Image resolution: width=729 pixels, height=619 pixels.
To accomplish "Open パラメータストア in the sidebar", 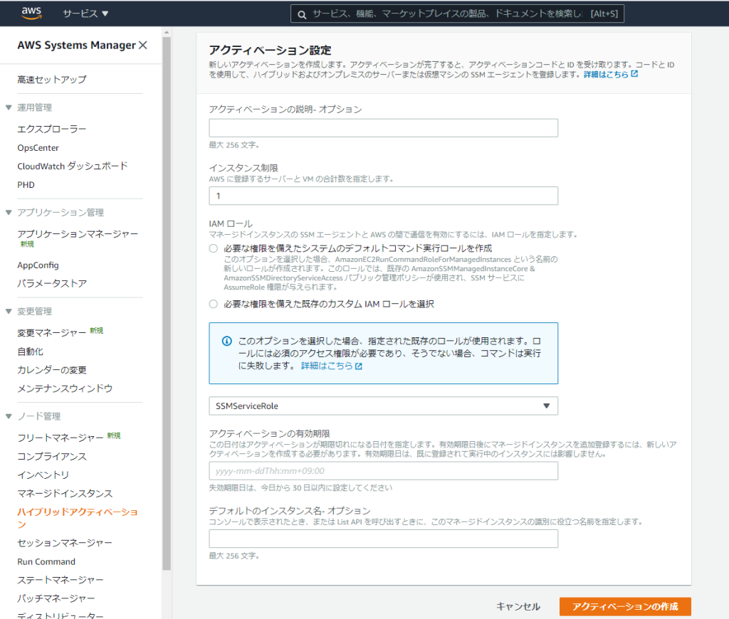I will [x=52, y=283].
